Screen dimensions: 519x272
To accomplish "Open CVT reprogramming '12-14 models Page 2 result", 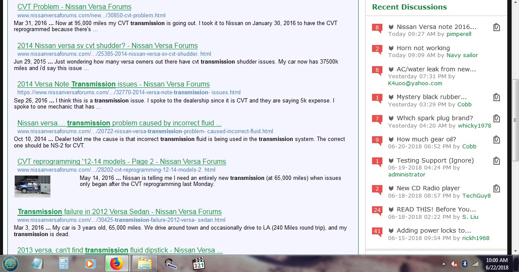I will (x=122, y=161).
